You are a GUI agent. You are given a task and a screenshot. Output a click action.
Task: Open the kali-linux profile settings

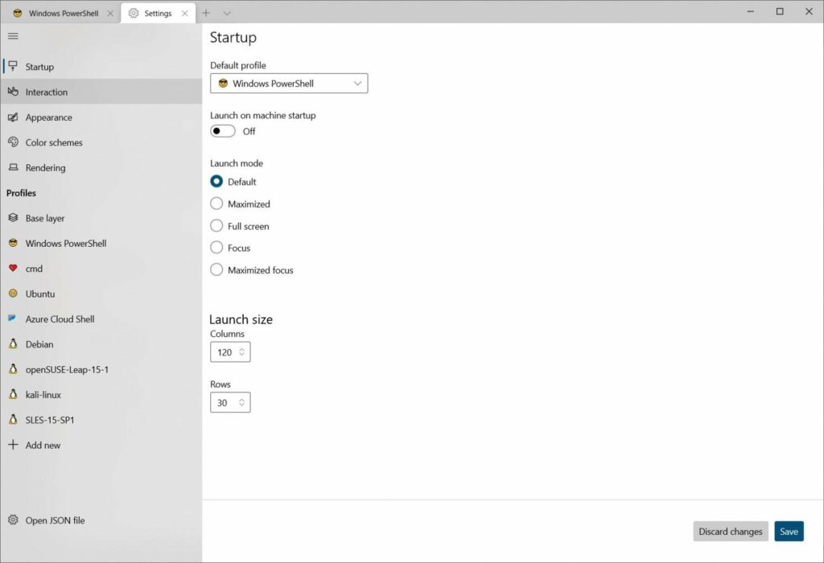(x=101, y=394)
